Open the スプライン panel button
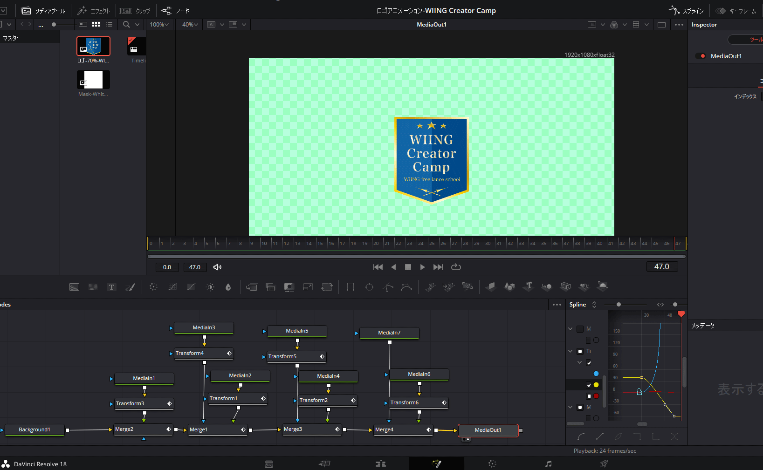This screenshot has height=470, width=763. (687, 11)
